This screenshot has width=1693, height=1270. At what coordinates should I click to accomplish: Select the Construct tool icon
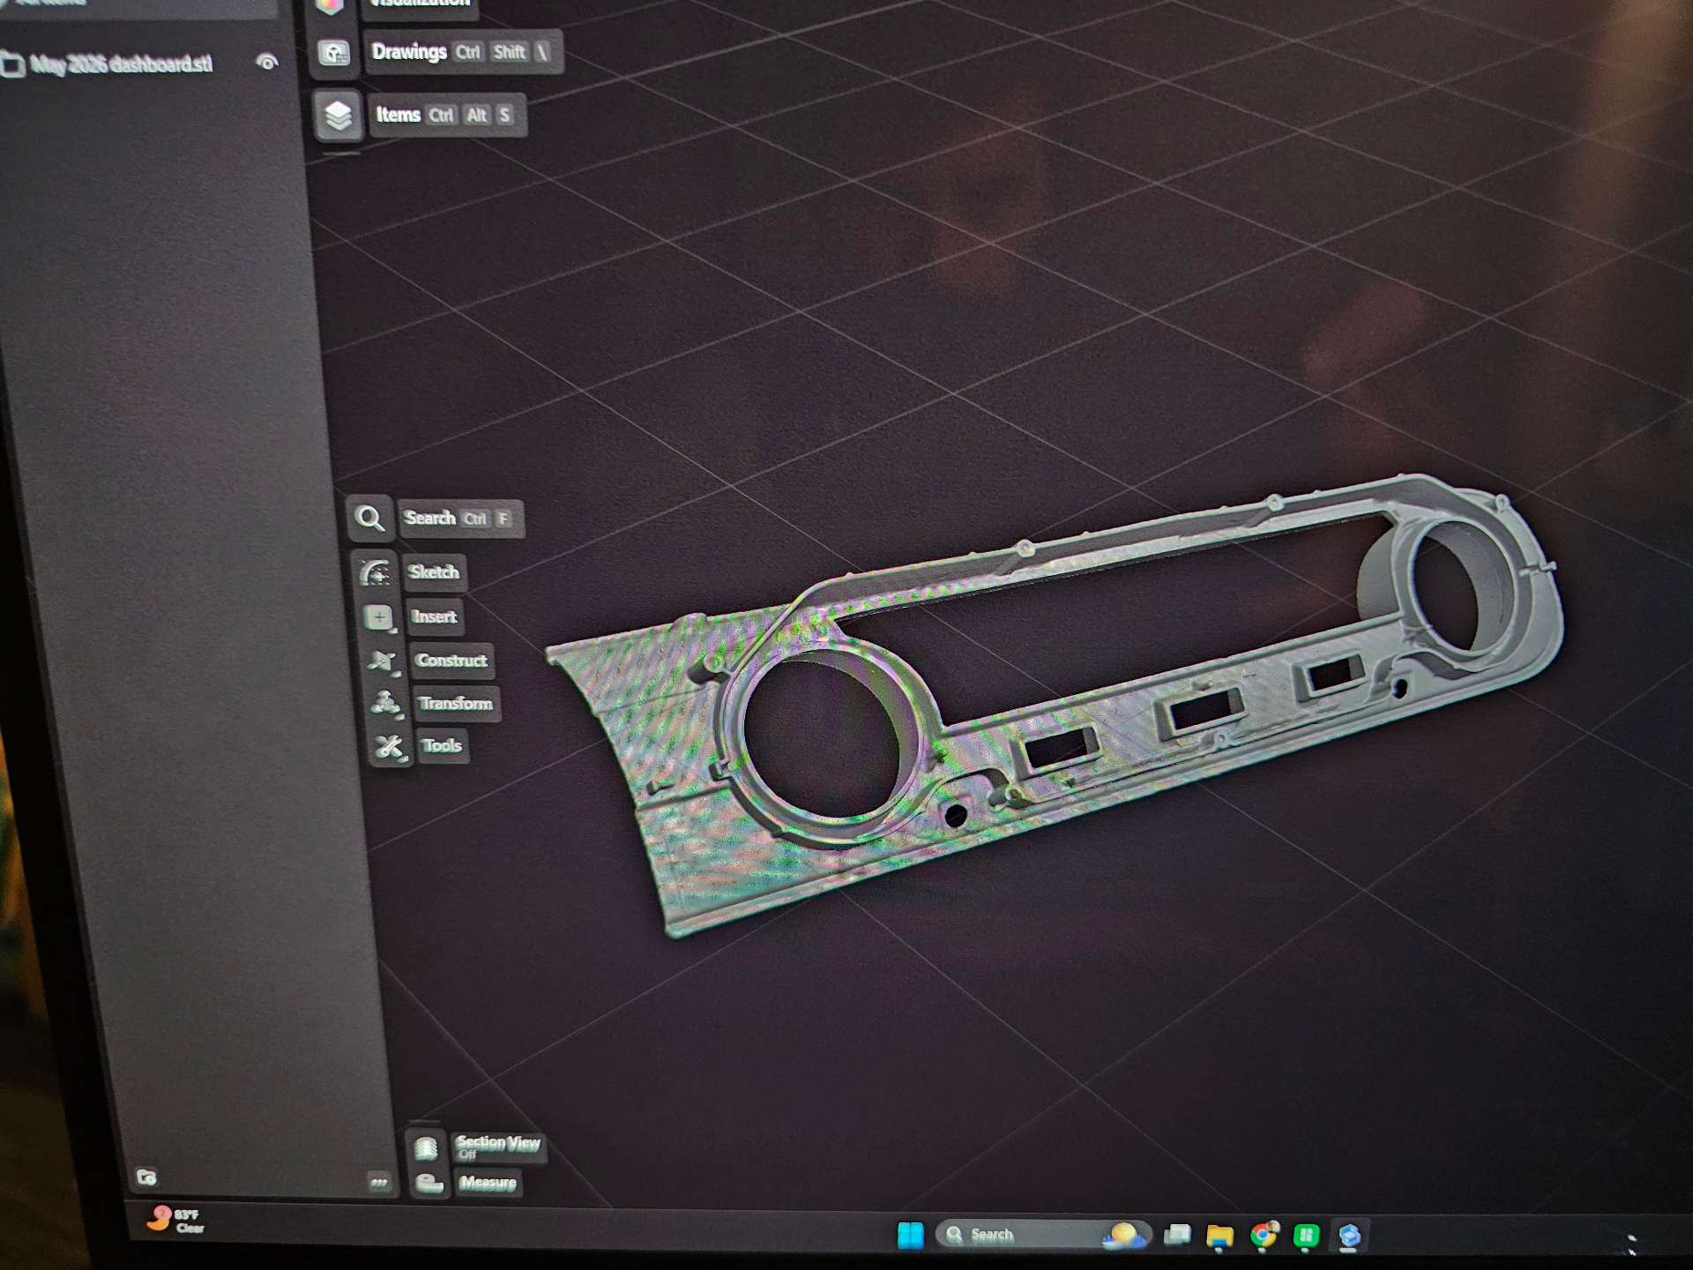click(383, 661)
